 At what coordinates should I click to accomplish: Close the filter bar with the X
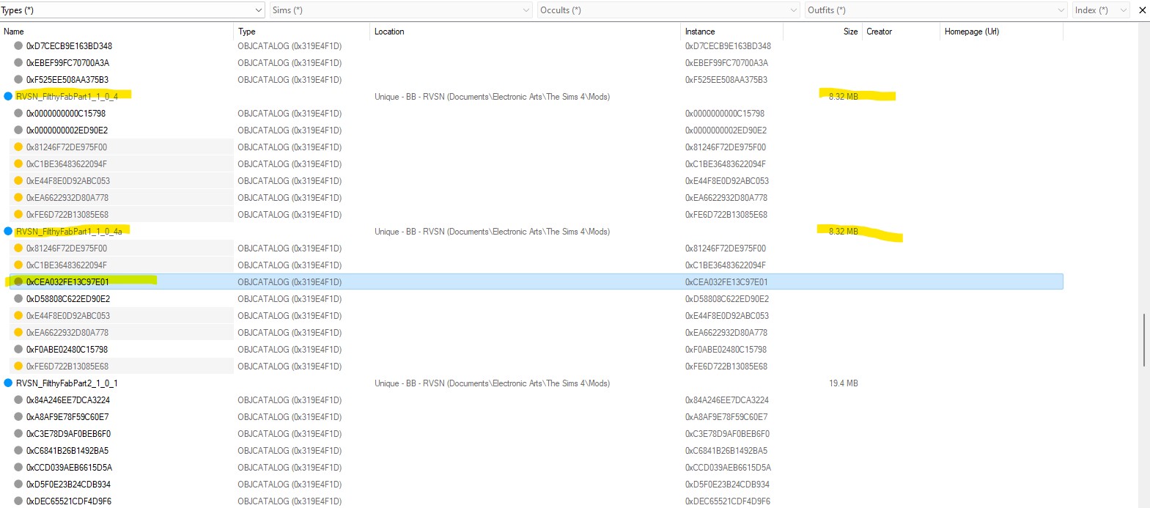coord(1142,10)
